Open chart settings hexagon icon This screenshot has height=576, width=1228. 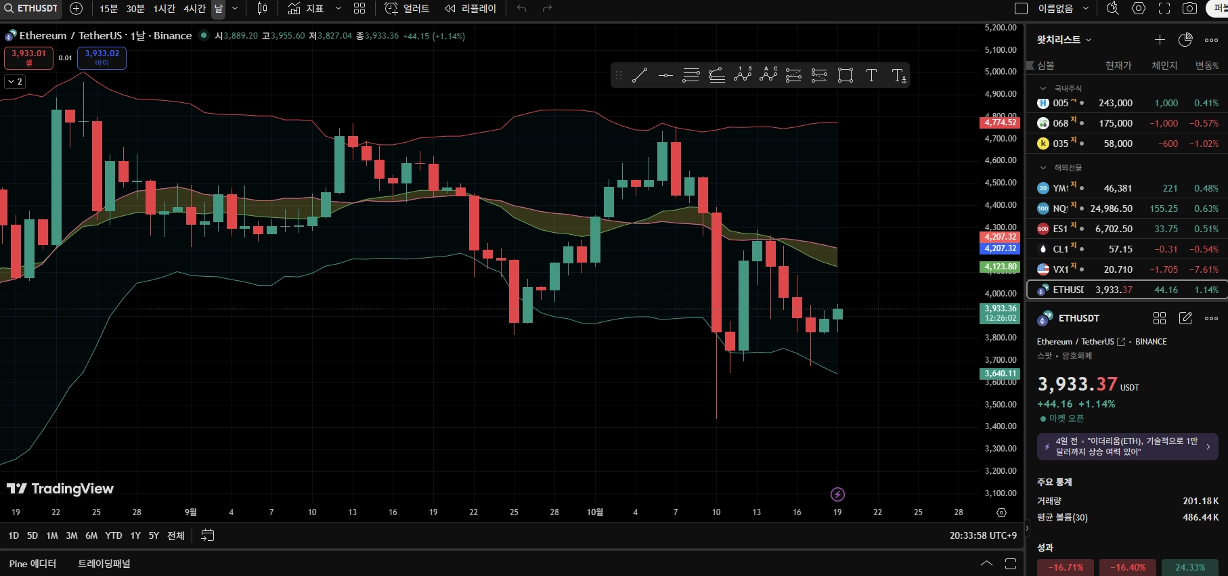pos(1139,8)
